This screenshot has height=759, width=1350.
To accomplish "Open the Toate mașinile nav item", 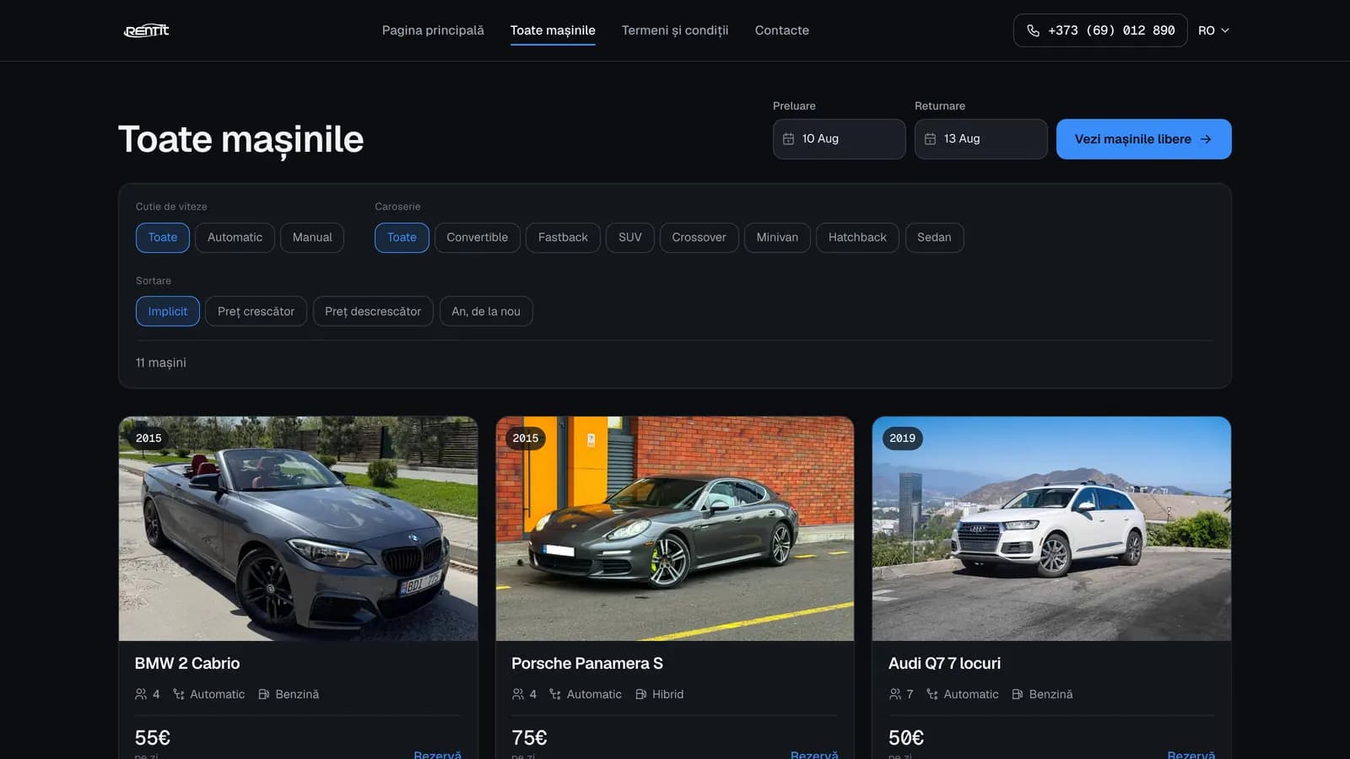I will tap(553, 30).
